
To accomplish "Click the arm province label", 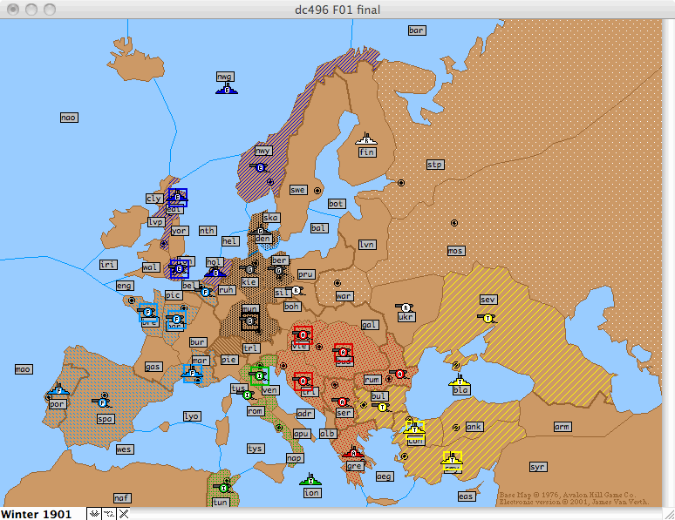I will click(562, 427).
